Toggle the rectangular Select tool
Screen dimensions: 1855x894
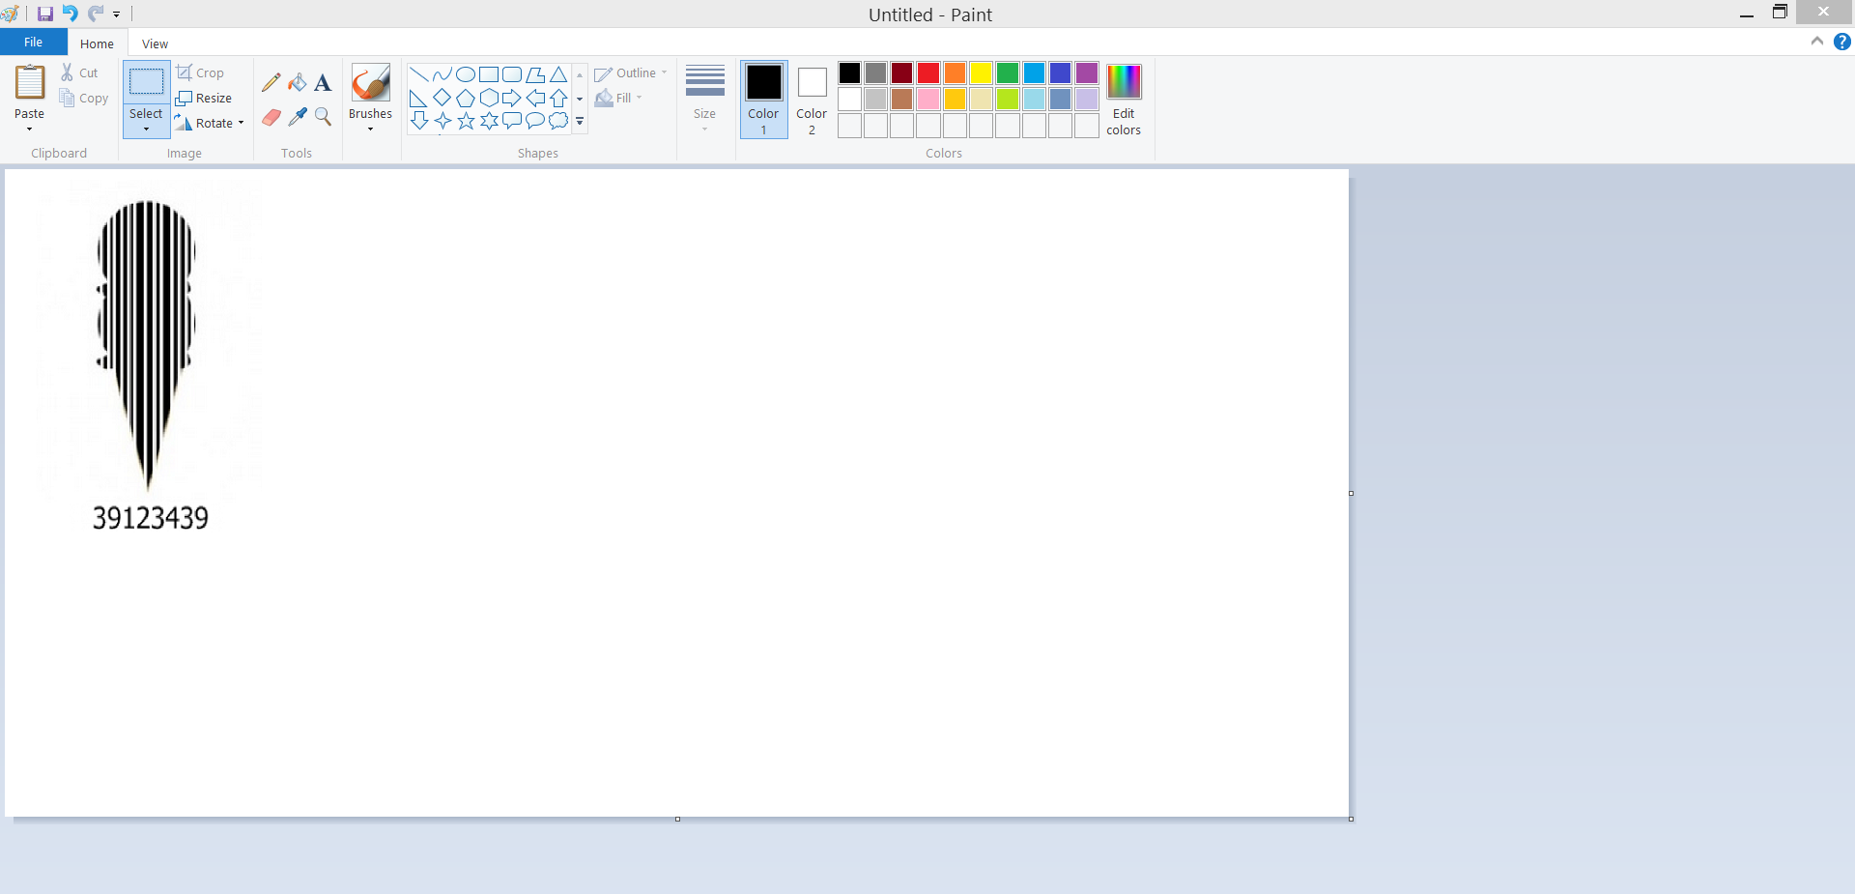147,82
